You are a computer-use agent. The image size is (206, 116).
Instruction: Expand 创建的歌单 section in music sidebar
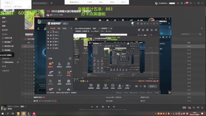[x=6, y=59]
